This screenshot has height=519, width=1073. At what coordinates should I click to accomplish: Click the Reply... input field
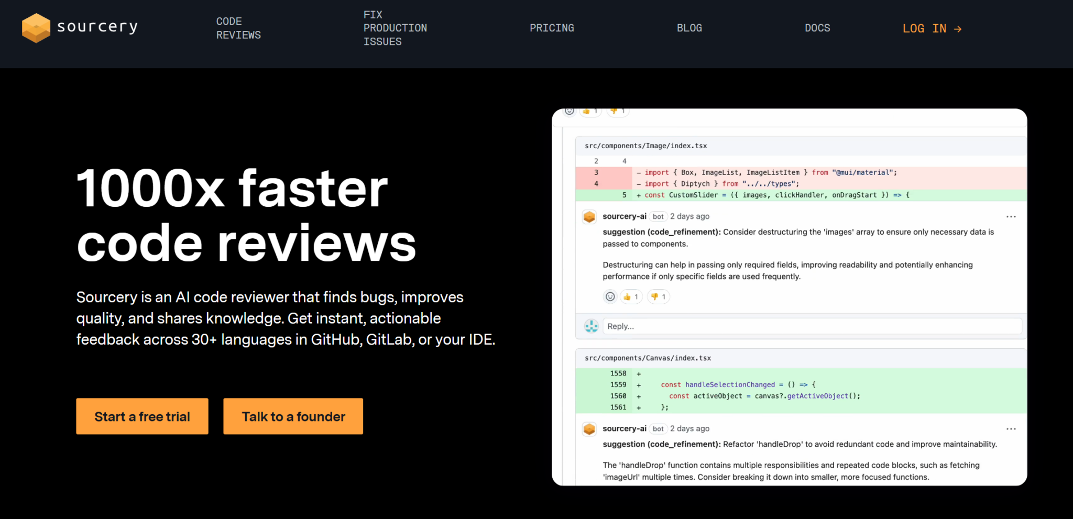point(812,326)
